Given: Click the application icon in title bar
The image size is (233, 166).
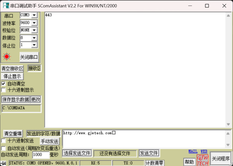Looking at the screenshot, I should point(6,6).
